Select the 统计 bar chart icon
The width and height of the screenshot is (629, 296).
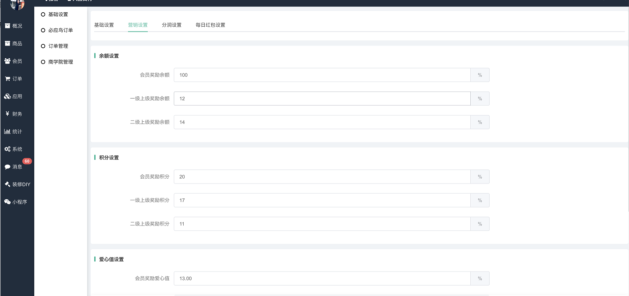coord(7,131)
